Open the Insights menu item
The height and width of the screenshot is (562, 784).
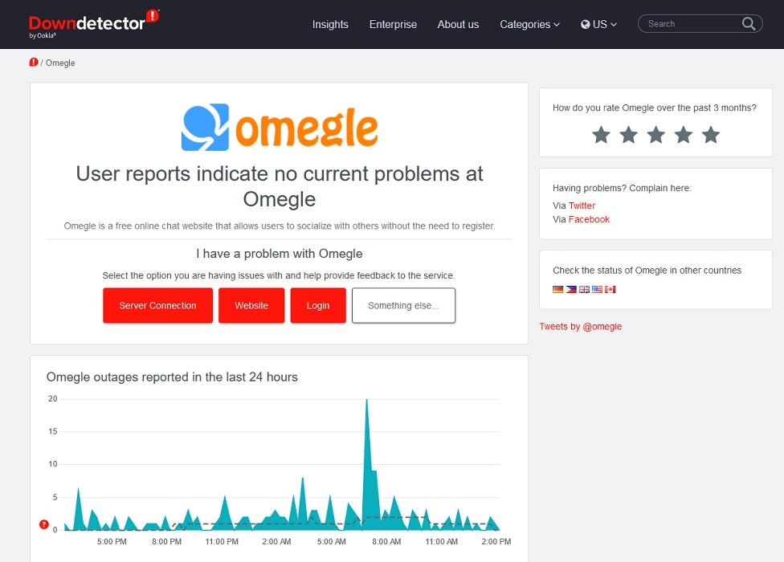point(330,25)
